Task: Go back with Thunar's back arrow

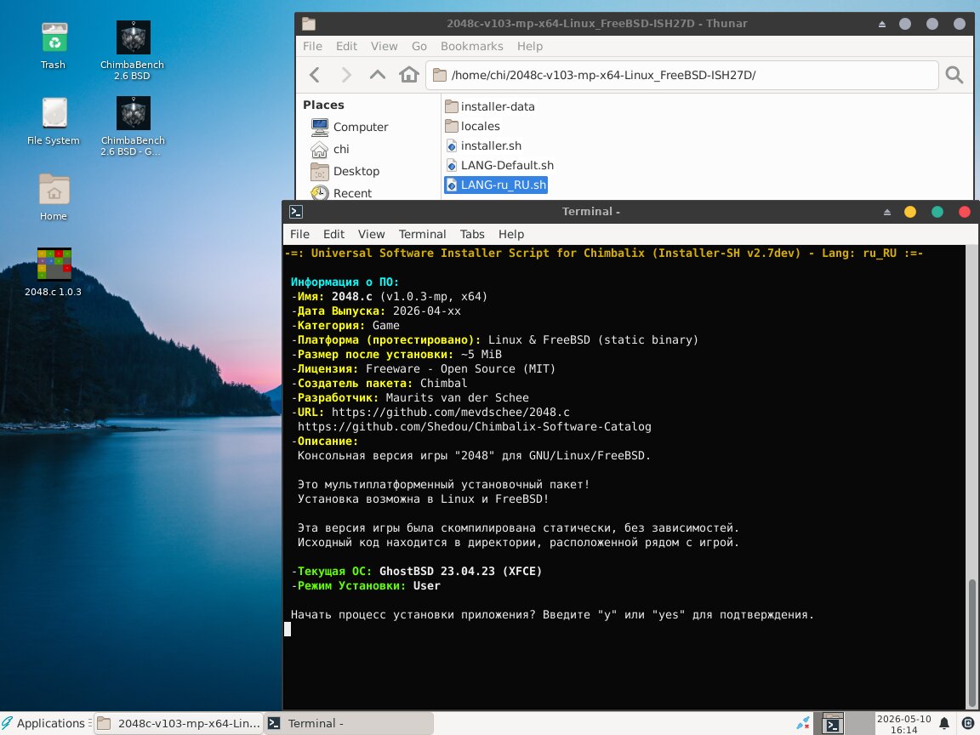Action: 315,75
